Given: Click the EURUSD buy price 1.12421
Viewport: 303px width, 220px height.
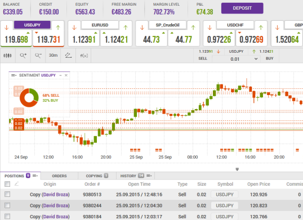Looking at the screenshot, I should point(116,39).
